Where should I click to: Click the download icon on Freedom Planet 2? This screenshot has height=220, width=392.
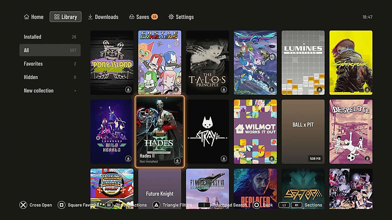point(272,90)
